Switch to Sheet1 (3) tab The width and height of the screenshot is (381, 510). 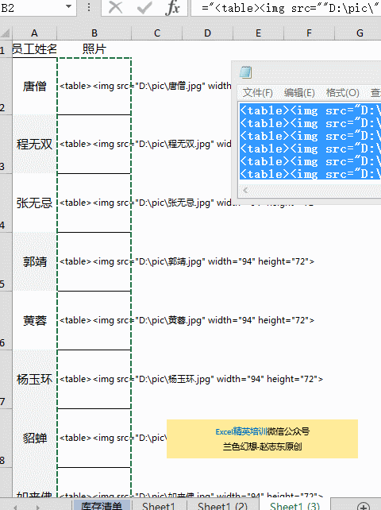tap(294, 506)
